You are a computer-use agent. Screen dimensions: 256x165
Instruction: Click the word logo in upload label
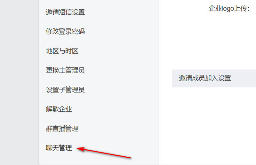(x=228, y=9)
